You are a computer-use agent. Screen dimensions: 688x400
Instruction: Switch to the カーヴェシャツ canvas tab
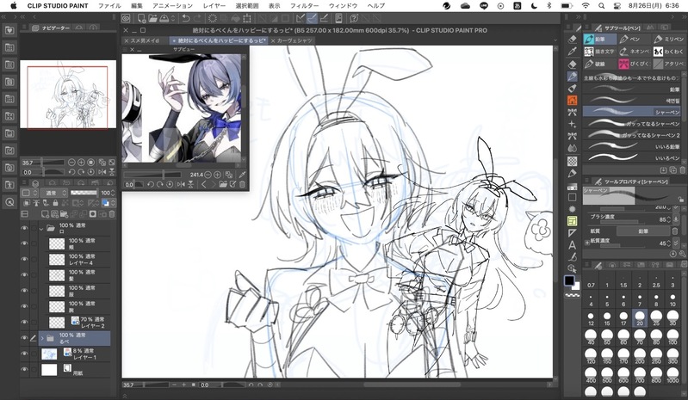coord(291,40)
